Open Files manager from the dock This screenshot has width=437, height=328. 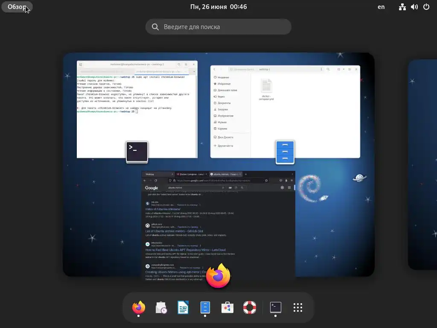(x=205, y=307)
